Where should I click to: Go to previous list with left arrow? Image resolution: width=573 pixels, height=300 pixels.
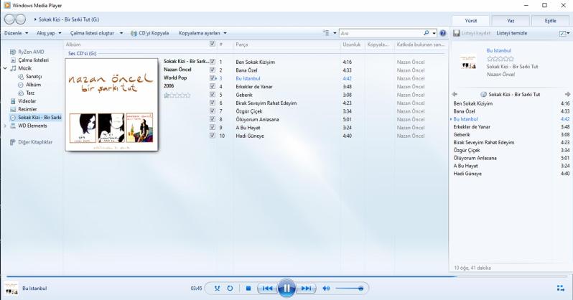pos(455,94)
